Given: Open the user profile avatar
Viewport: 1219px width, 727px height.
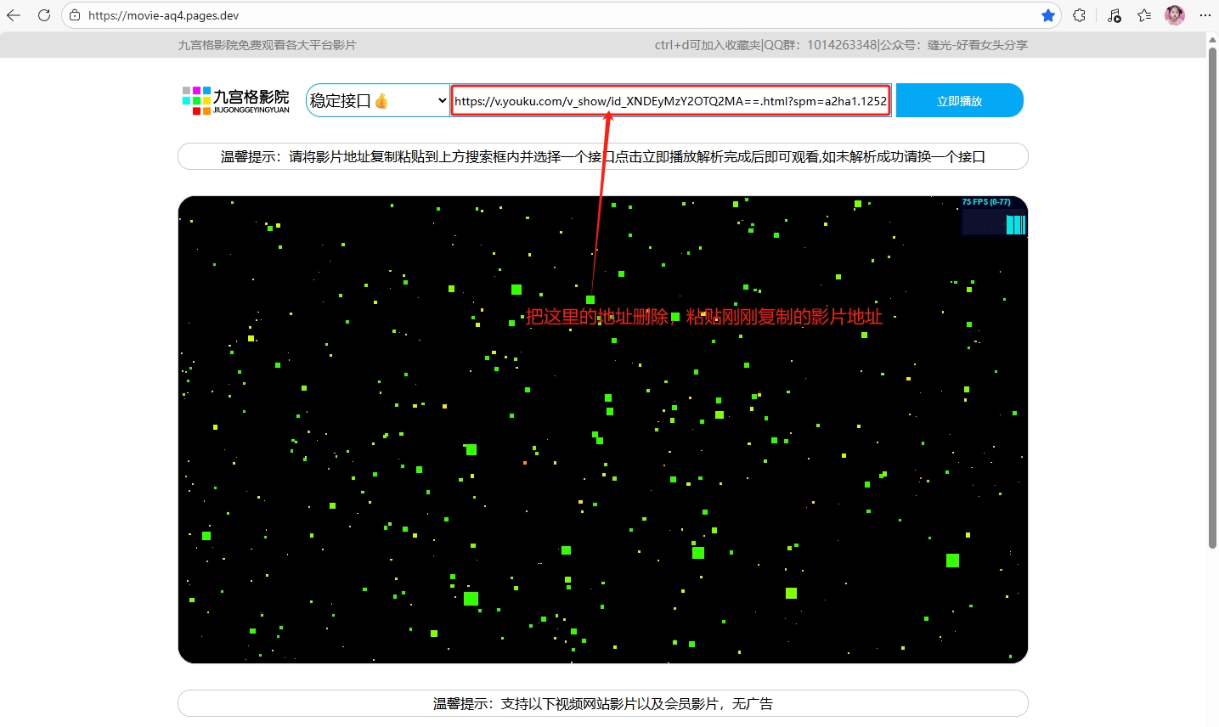Looking at the screenshot, I should tap(1175, 15).
